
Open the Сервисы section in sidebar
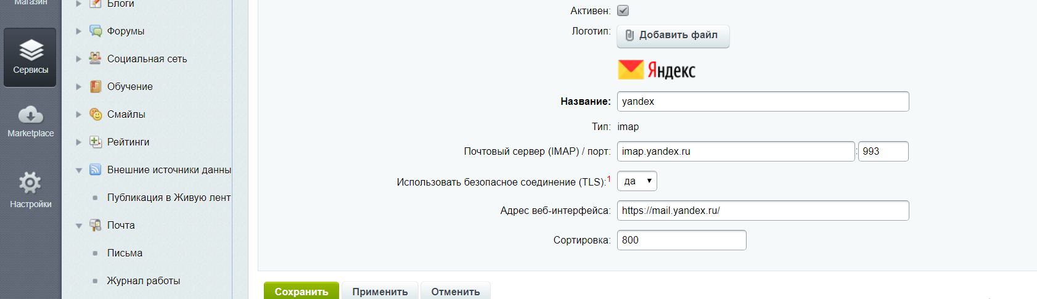[x=30, y=57]
